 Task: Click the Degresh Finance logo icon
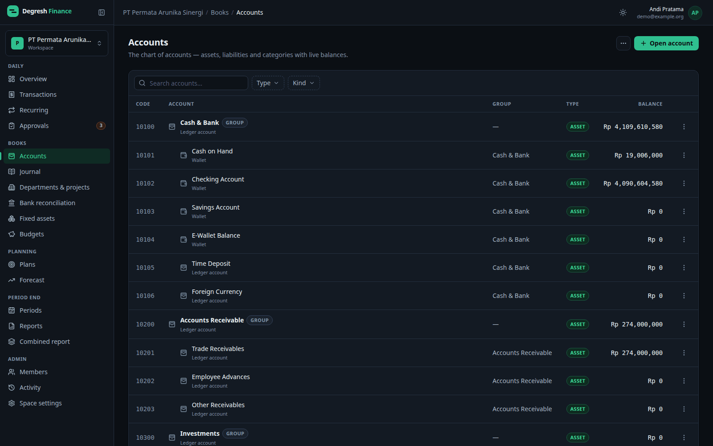[x=13, y=11]
